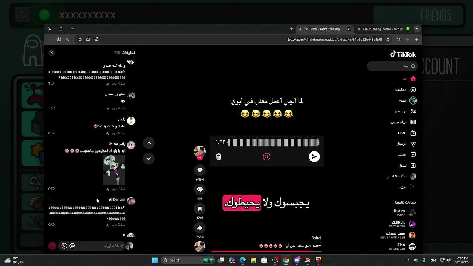Open Microsoft Edge from the taskbar
The height and width of the screenshot is (266, 473).
click(x=242, y=260)
